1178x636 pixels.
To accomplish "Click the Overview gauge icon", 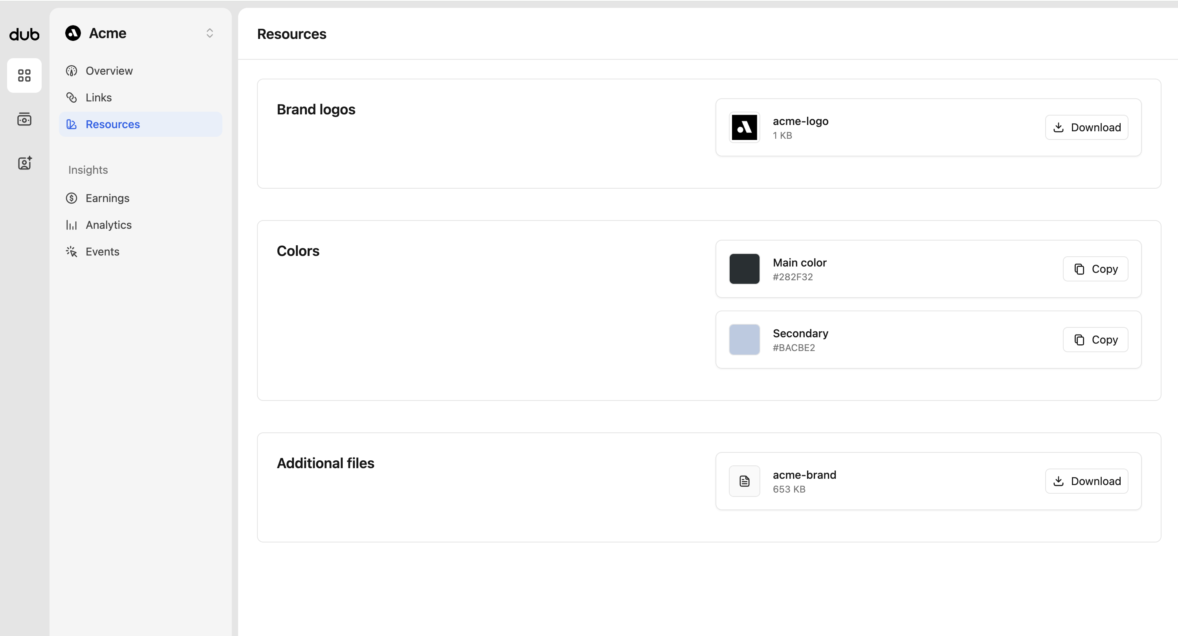I will point(72,71).
